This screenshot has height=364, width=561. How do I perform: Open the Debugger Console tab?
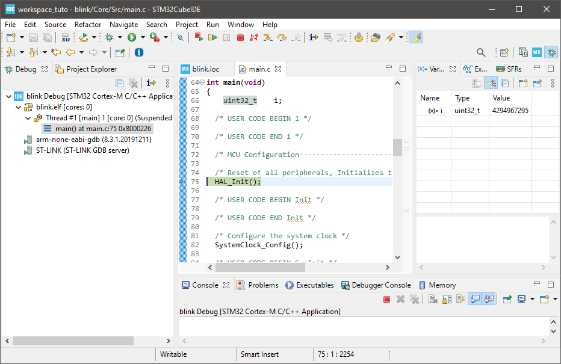point(376,285)
